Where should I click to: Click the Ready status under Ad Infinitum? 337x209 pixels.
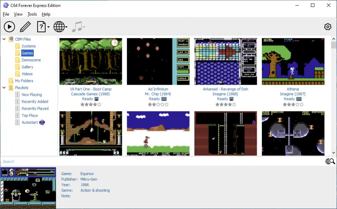coord(156,99)
